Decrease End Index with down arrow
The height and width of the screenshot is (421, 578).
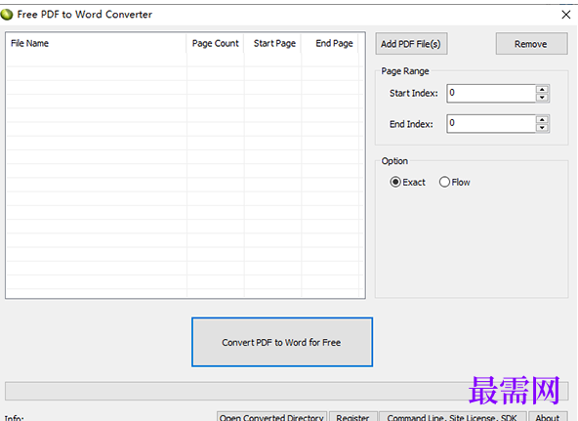(542, 128)
